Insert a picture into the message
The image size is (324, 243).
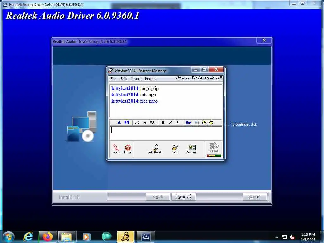tap(197, 122)
